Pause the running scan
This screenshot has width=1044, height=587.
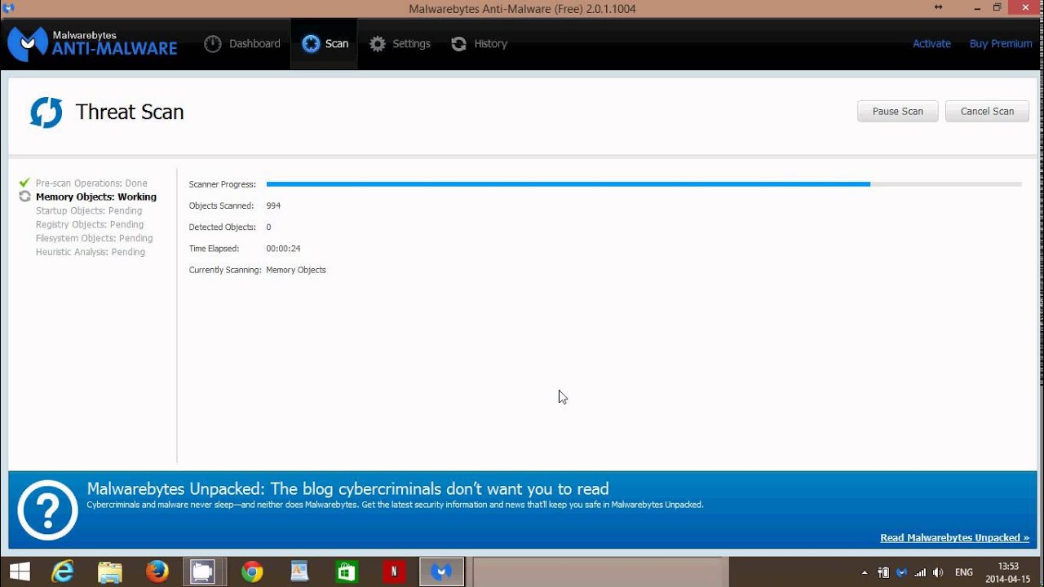pyautogui.click(x=898, y=112)
